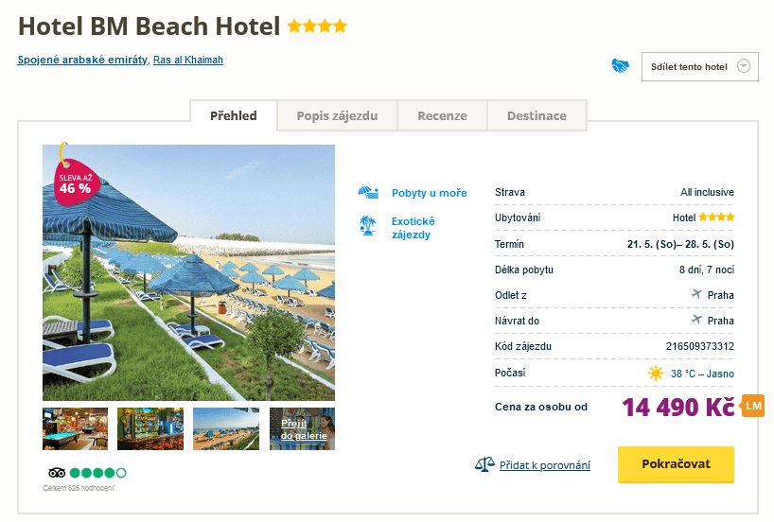Switch to the Popis zájezdu tab
Viewport: 774px width, 522px height.
[337, 115]
